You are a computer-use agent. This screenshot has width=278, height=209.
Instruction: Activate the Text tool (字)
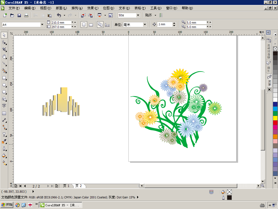coord(4,106)
